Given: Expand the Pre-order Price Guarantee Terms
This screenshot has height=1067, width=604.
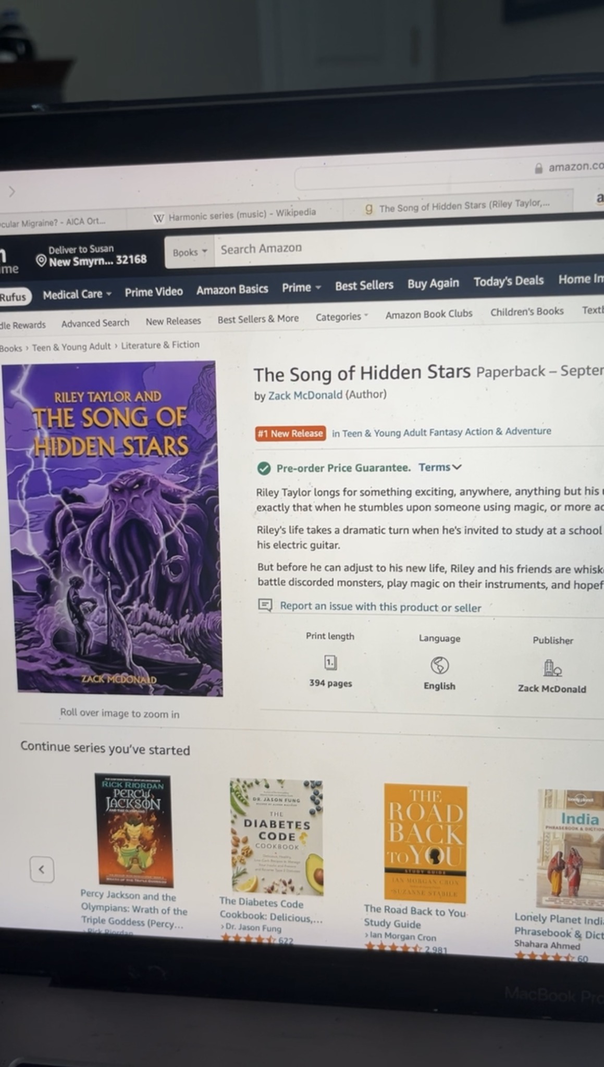Looking at the screenshot, I should (x=440, y=467).
